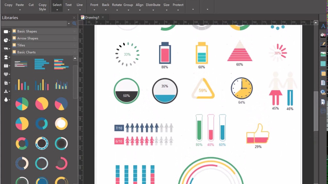The height and width of the screenshot is (184, 328).
Task: Open the Text format panel icon
Action: 323,26
